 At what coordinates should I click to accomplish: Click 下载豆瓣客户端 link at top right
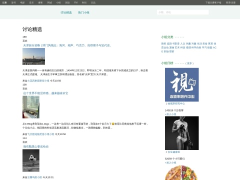click(x=213, y=2)
